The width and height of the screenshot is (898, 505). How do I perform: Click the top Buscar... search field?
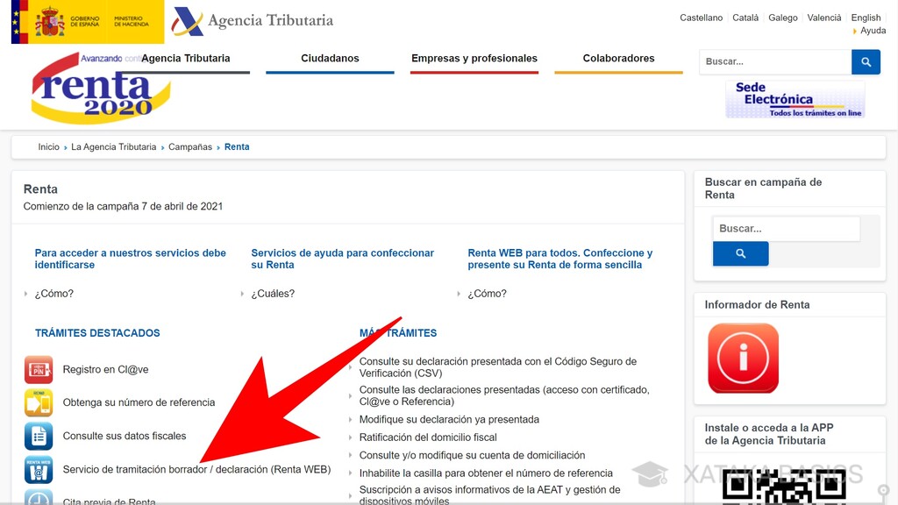[x=775, y=62]
